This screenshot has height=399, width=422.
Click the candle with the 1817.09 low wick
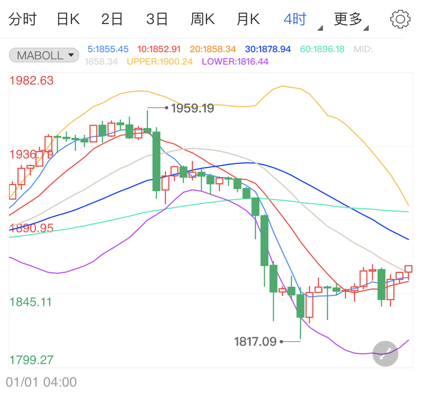click(x=300, y=306)
